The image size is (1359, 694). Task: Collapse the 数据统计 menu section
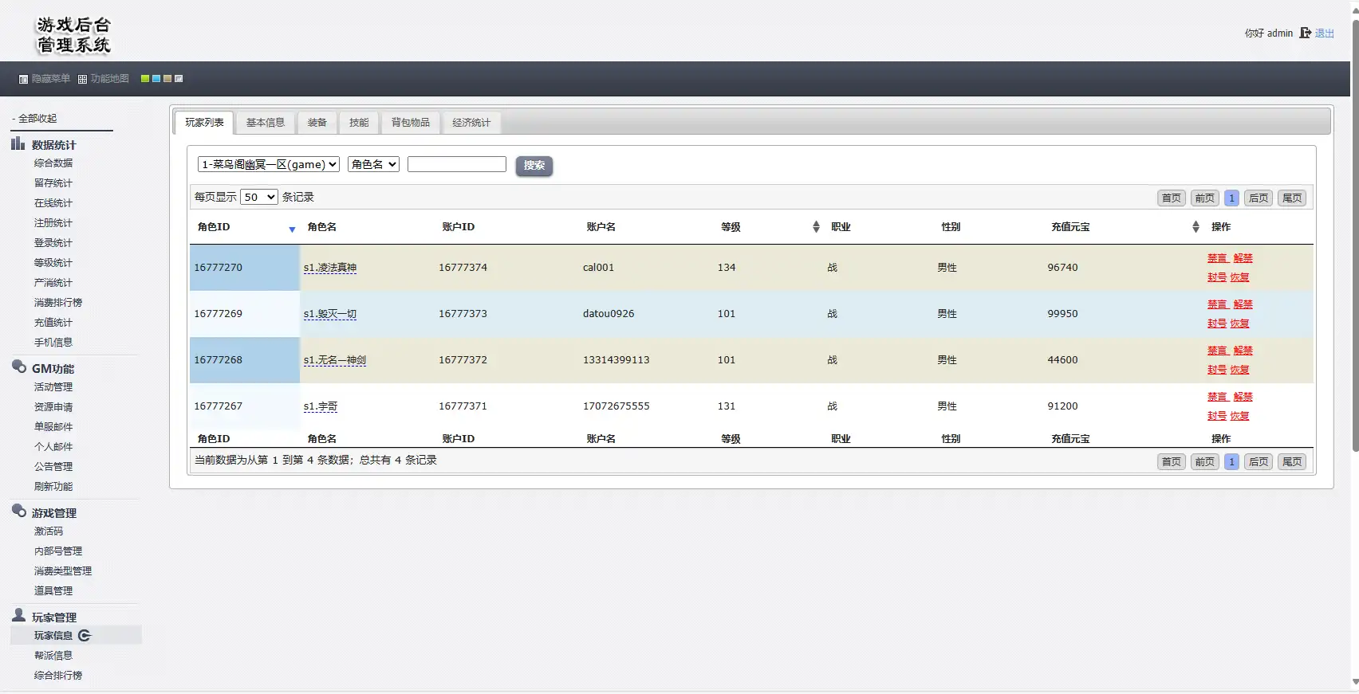pyautogui.click(x=53, y=145)
